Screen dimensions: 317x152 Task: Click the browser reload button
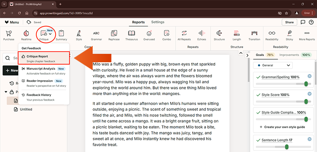(20, 13)
